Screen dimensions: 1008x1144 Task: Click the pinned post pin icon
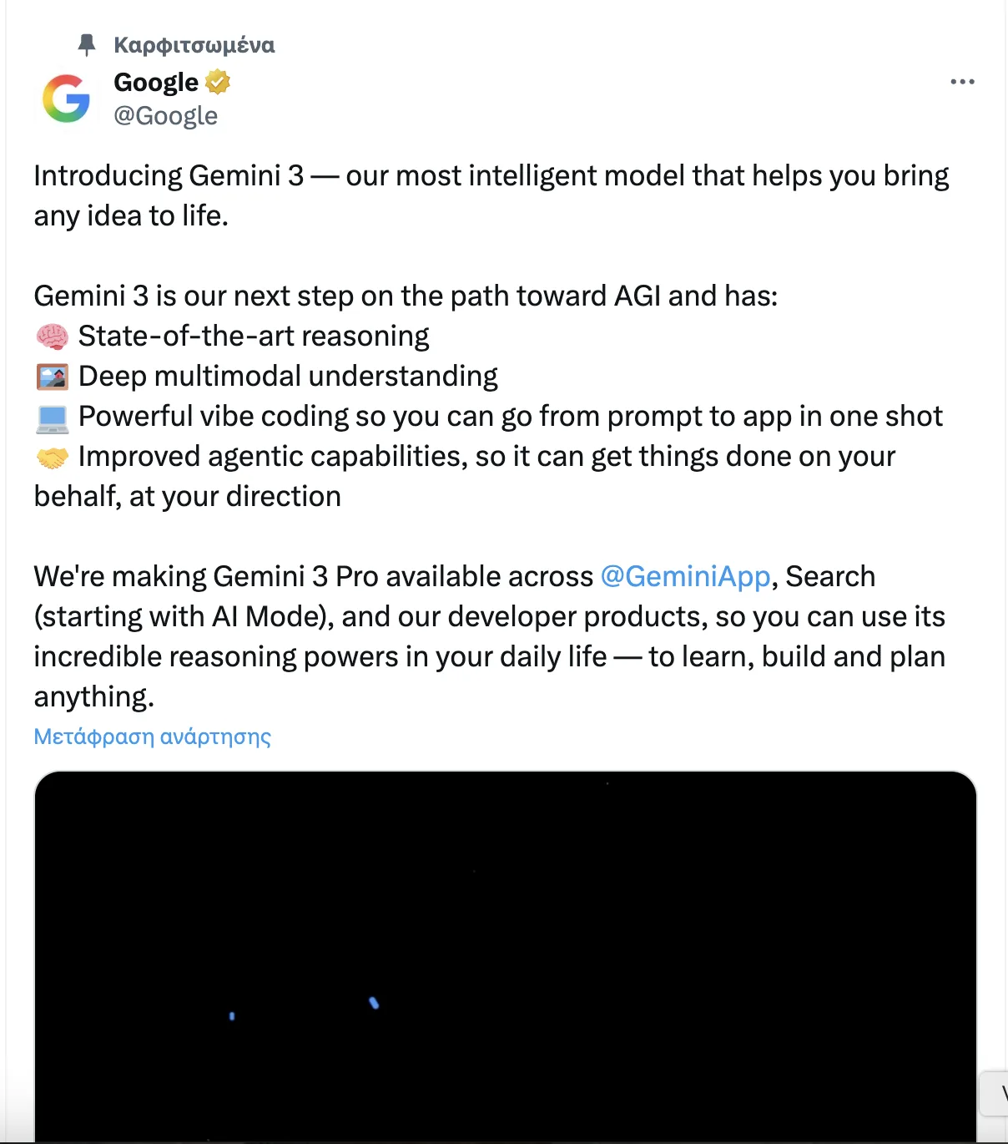[87, 45]
